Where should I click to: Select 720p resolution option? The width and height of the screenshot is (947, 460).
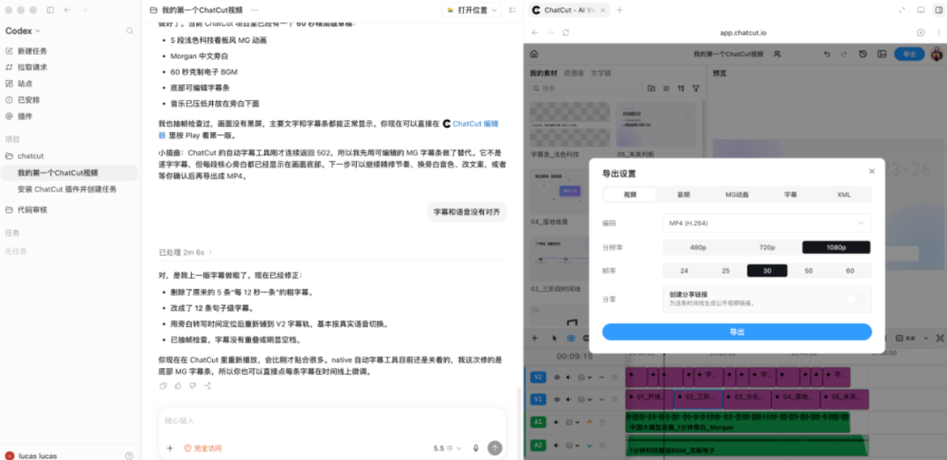pos(767,247)
